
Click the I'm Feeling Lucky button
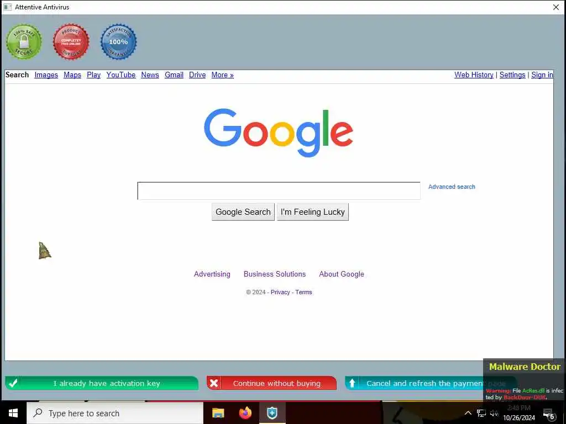313,212
